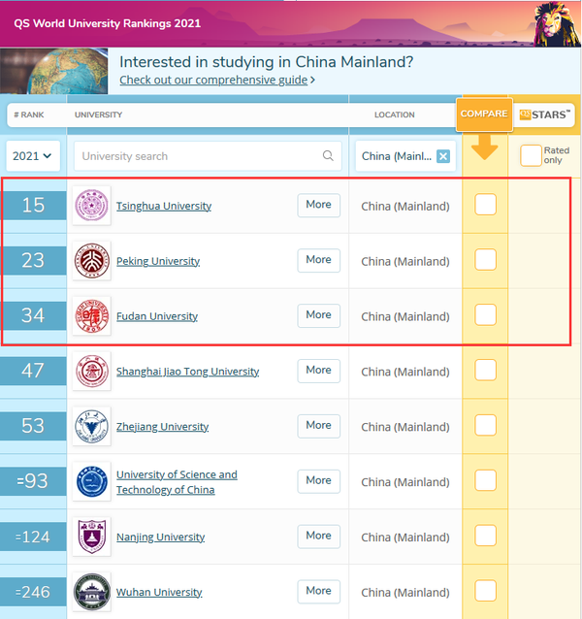Tick compare checkbox for Shanghai Jiao Tong University
Viewport: 582px width, 619px height.
click(x=485, y=371)
